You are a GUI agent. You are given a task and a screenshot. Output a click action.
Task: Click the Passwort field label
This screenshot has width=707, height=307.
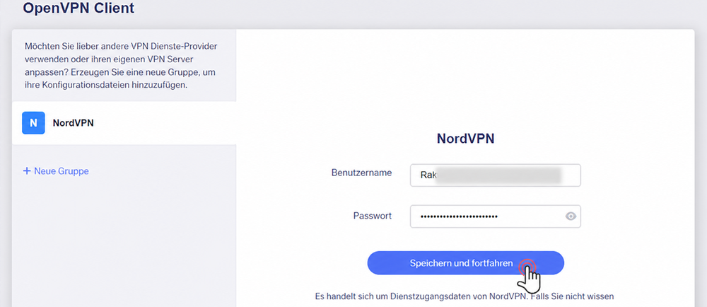pyautogui.click(x=373, y=216)
